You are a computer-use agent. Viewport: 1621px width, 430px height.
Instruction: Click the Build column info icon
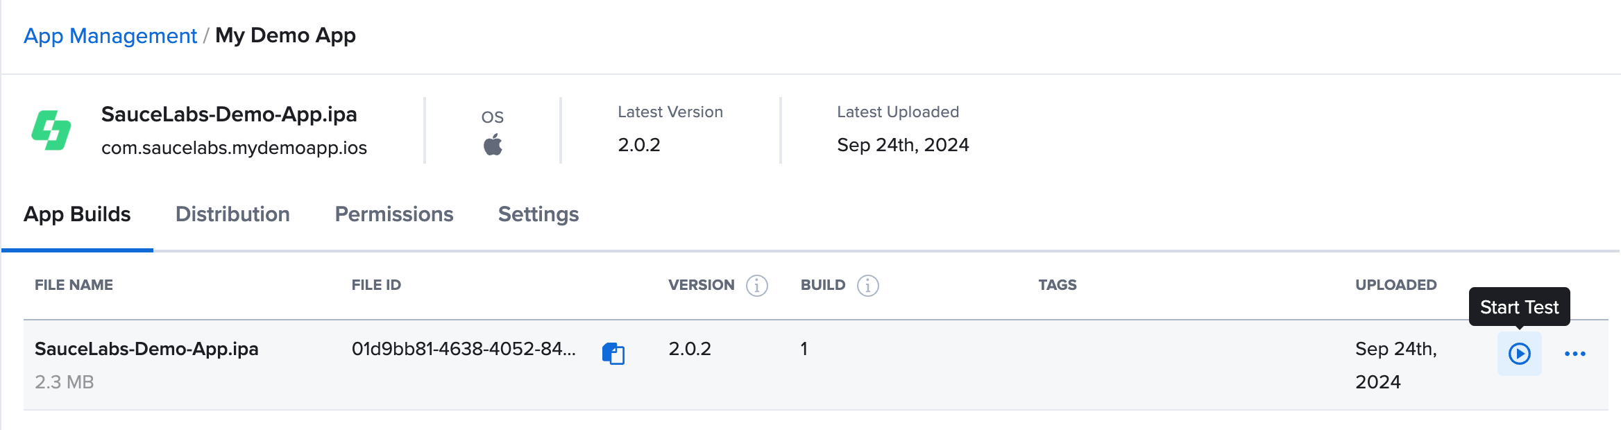[867, 285]
